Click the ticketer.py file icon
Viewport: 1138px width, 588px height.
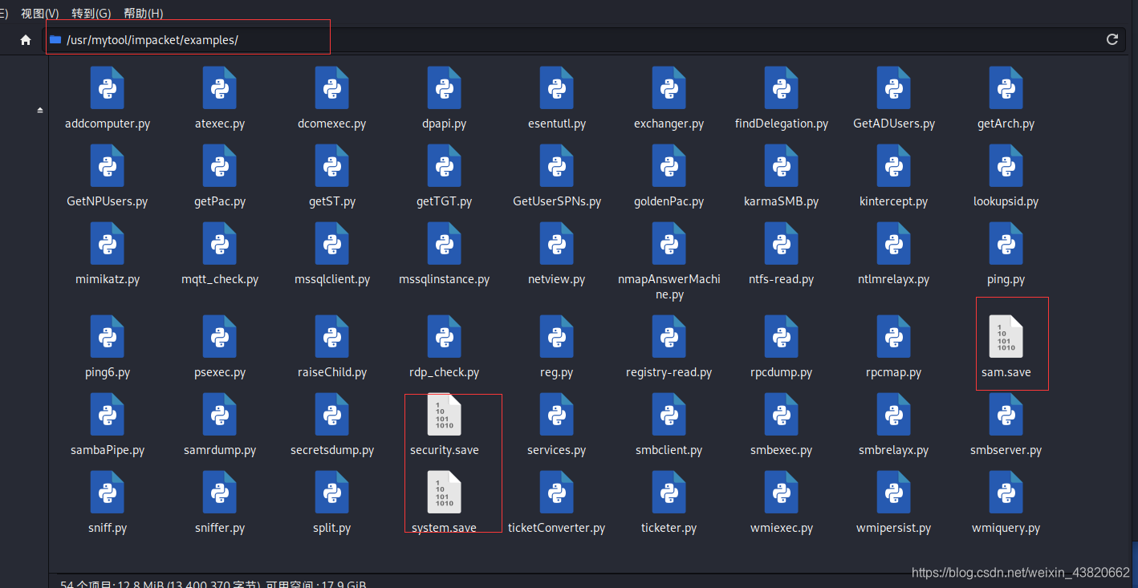[669, 493]
